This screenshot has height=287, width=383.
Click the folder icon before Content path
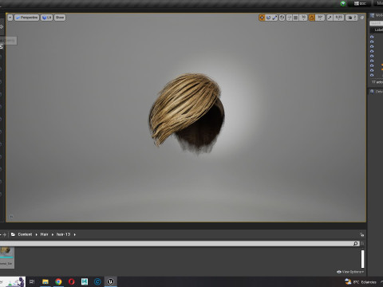[x=13, y=234]
